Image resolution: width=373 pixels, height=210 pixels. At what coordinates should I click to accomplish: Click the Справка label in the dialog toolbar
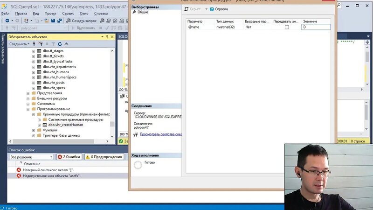(221, 9)
